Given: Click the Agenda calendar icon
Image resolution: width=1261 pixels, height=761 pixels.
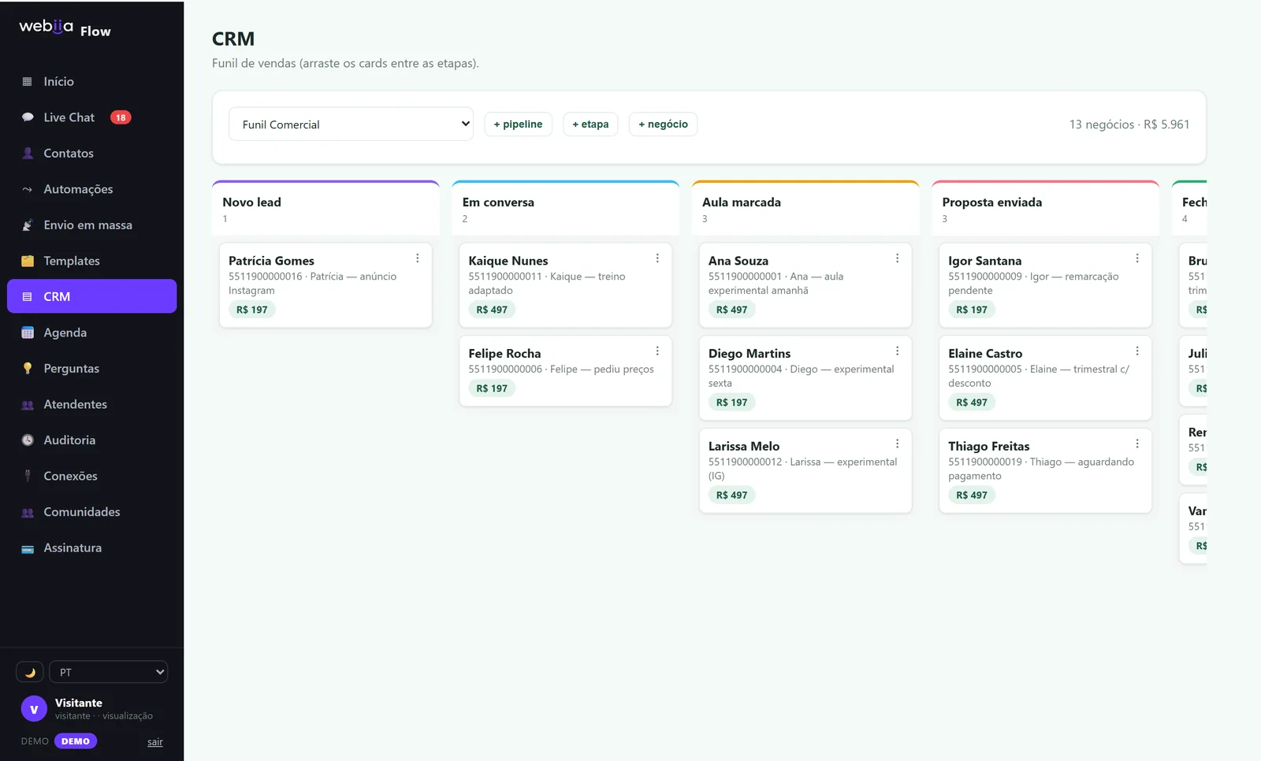Looking at the screenshot, I should click(x=28, y=332).
